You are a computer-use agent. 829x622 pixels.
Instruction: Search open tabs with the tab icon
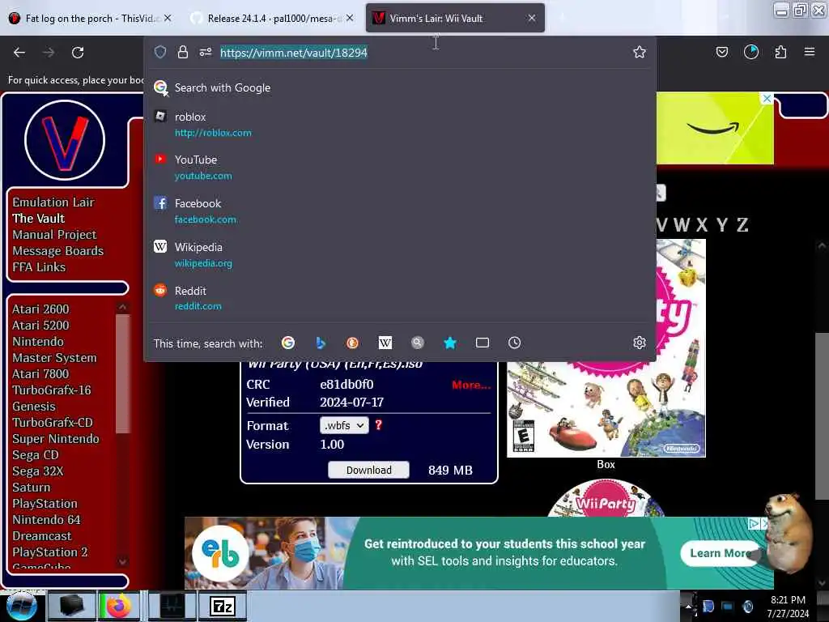tap(483, 343)
